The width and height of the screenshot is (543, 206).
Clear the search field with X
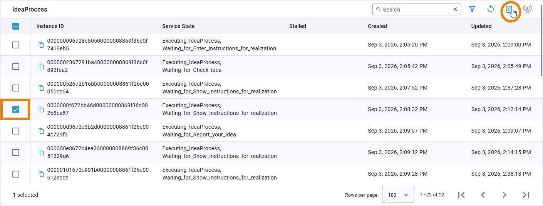(x=455, y=10)
